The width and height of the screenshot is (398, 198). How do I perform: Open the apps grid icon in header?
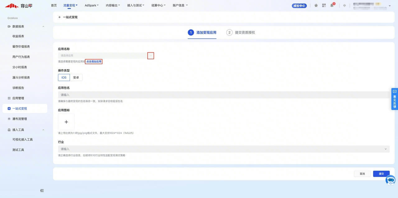tap(324, 6)
